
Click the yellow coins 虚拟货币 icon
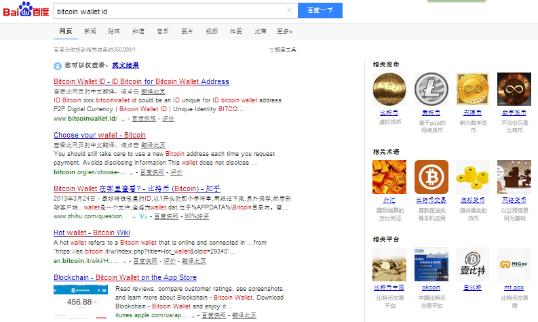click(x=473, y=177)
